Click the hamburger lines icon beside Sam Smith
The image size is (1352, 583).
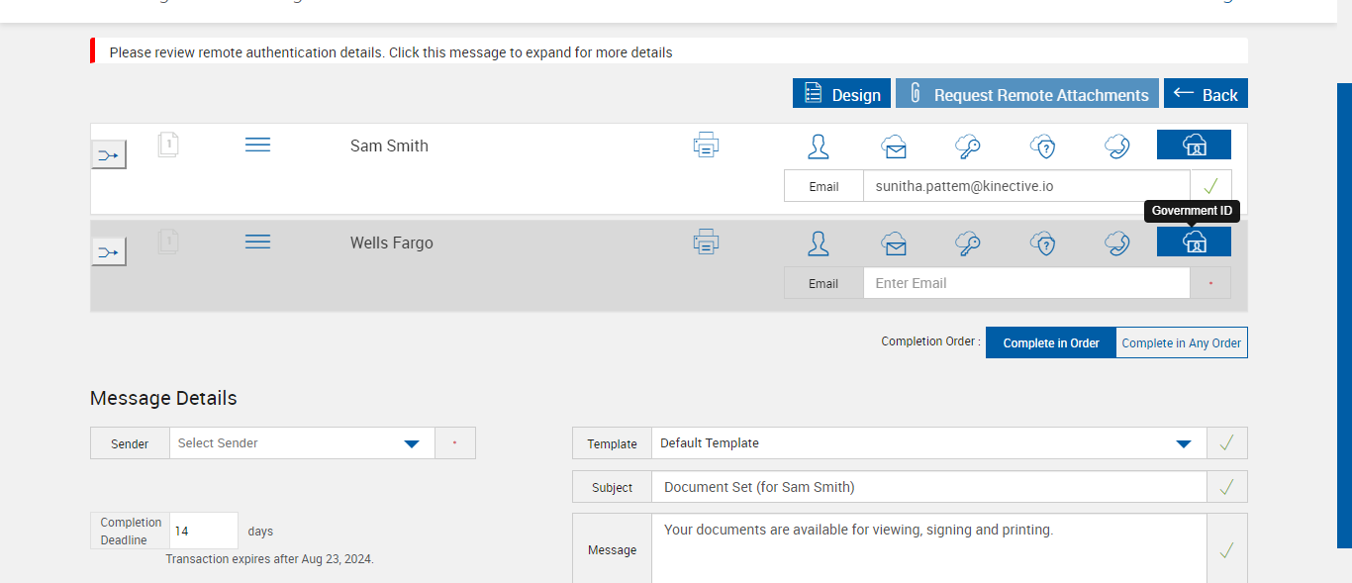coord(257,146)
